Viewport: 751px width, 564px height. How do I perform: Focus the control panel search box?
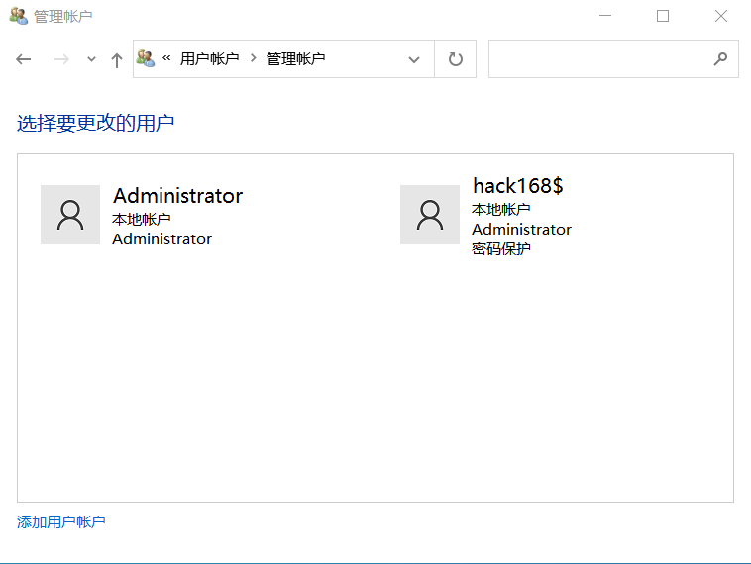(x=613, y=58)
